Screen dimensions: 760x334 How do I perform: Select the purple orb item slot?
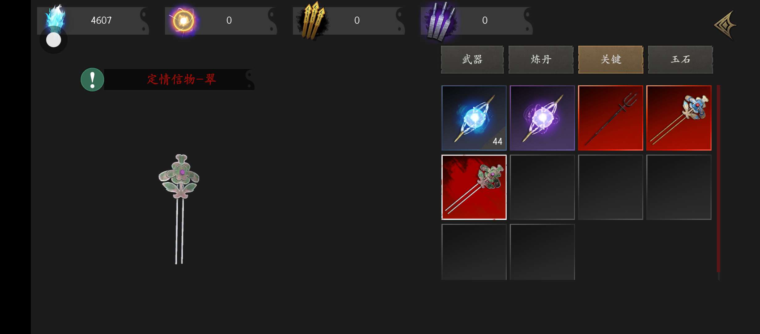pos(542,118)
